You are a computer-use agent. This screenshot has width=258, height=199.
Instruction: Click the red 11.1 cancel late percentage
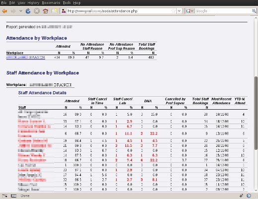point(129,133)
